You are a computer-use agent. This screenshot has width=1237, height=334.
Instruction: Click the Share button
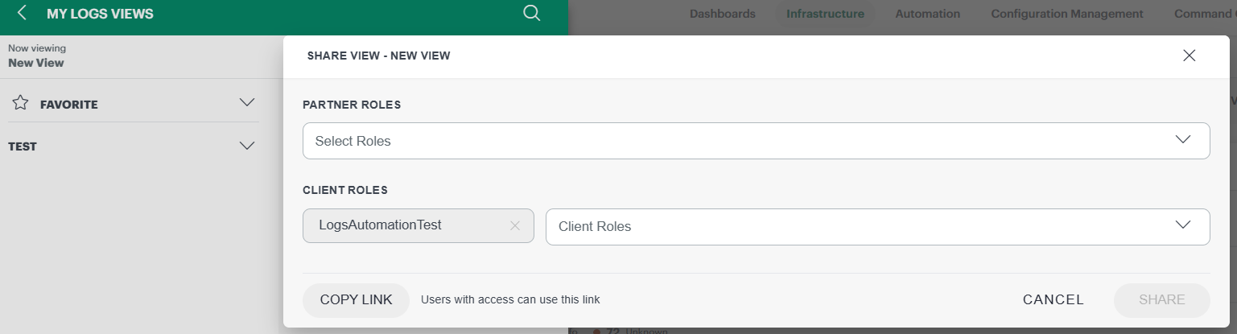(x=1161, y=300)
